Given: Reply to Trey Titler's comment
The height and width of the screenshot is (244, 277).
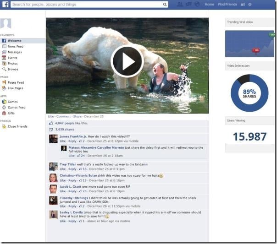Looking at the screenshot, I should [x=72, y=169].
